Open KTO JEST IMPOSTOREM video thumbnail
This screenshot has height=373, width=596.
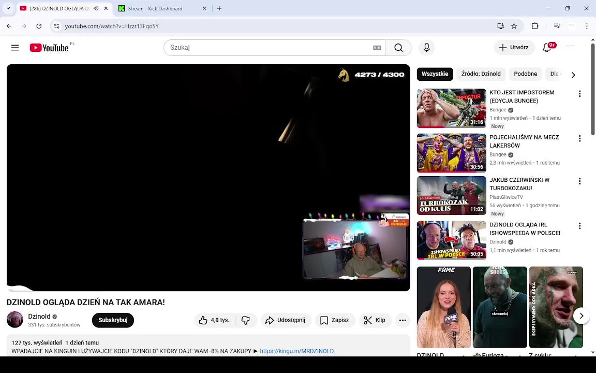pos(451,108)
